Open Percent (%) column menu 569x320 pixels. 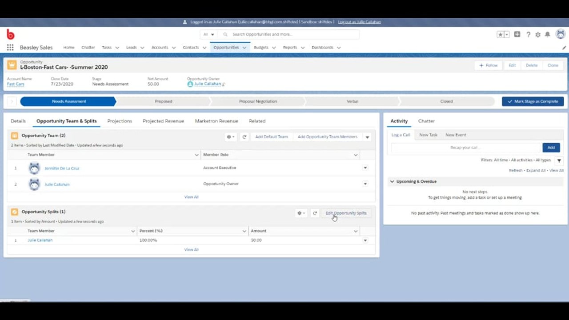pos(244,231)
